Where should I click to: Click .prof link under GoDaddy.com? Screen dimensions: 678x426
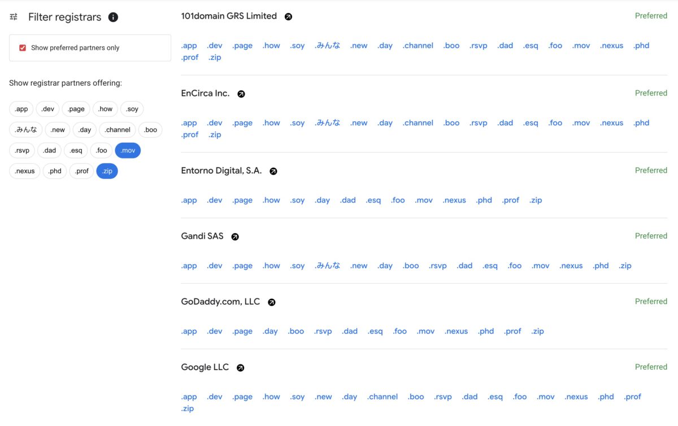click(x=512, y=331)
